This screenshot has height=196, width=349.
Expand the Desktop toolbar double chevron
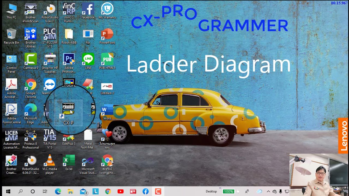click(x=220, y=188)
